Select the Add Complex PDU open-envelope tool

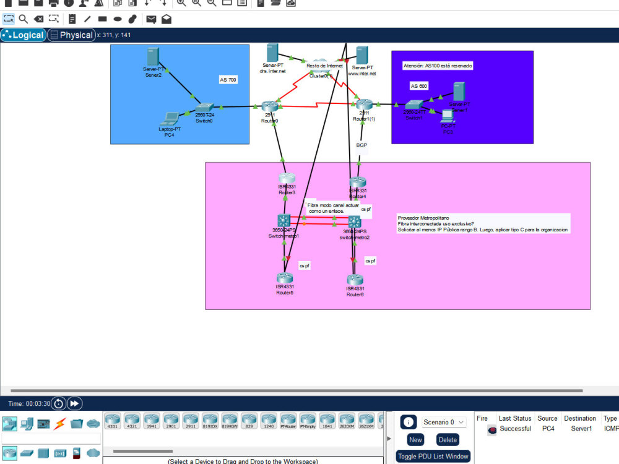pos(166,19)
